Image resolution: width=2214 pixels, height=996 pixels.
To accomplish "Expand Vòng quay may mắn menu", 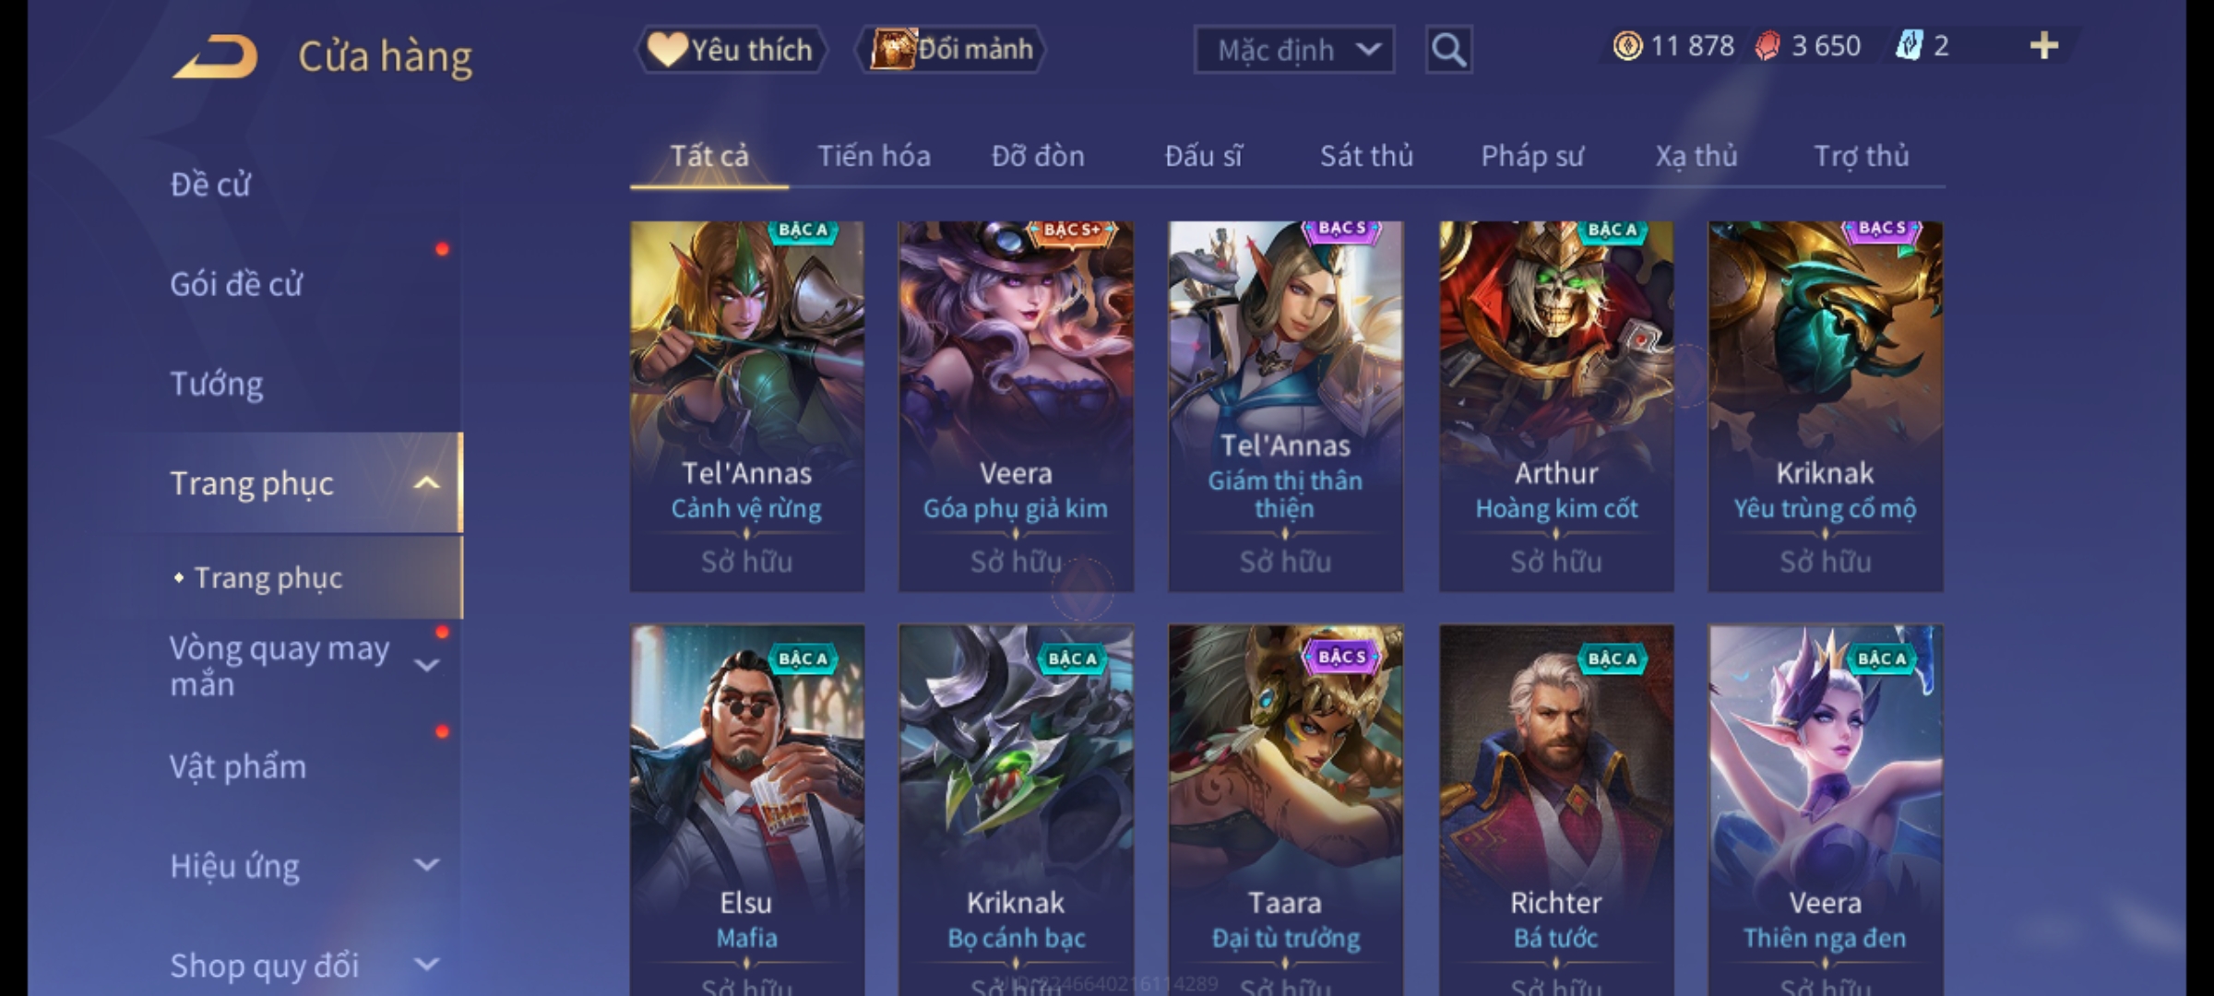I will click(426, 665).
